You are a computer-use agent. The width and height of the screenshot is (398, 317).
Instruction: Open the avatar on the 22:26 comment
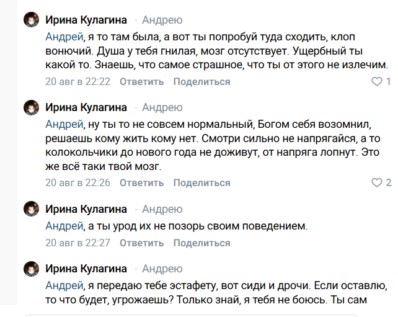[x=31, y=107]
